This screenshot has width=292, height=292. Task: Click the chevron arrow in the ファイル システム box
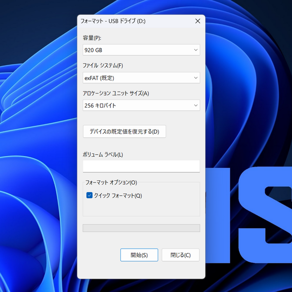tap(196, 78)
